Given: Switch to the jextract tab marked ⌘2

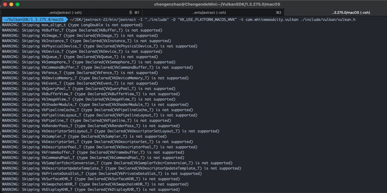Looking at the screenshot, I should point(214,13).
